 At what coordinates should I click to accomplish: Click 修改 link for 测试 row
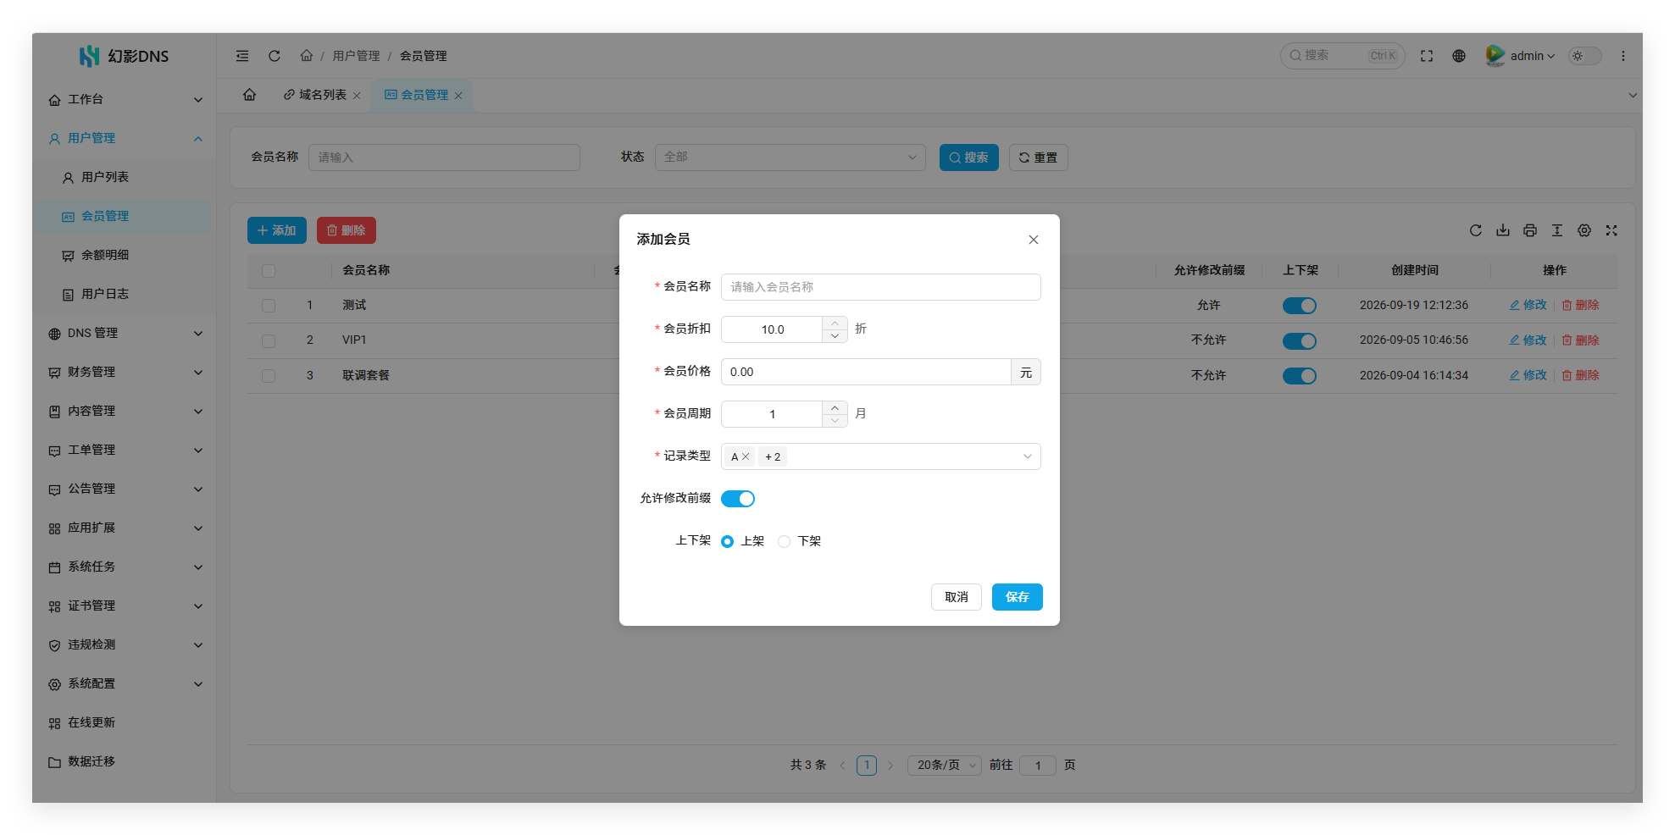(1528, 305)
